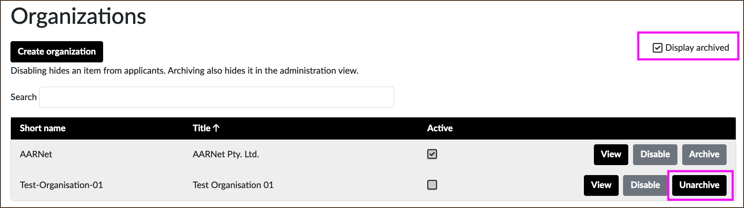744x208 pixels.
Task: Disable the AARNet organization
Action: [x=655, y=155]
